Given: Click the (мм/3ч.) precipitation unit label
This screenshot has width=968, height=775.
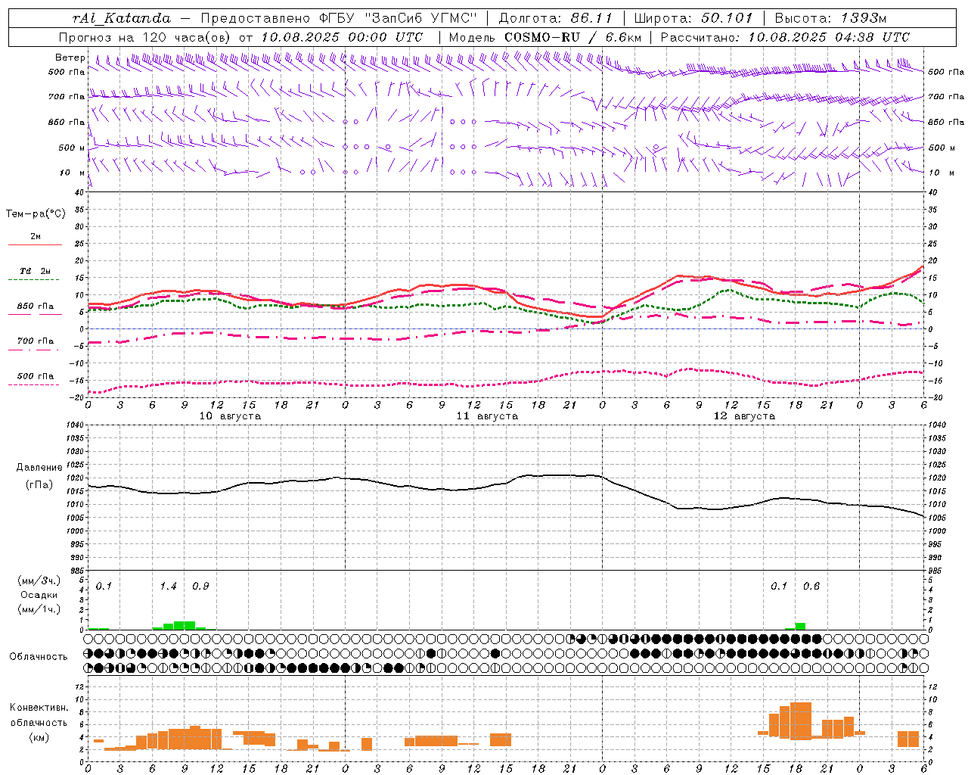Looking at the screenshot, I should [39, 581].
